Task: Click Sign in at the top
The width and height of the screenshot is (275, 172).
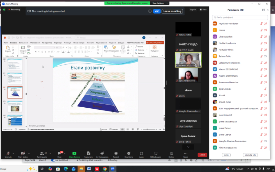Action: click(193, 10)
